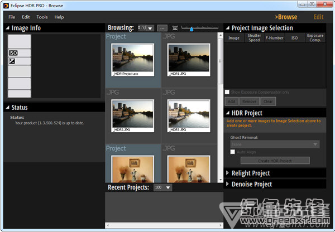Image resolution: width=335 pixels, height=232 pixels.
Task: Click Recent Projects scroll right arrow
Action: click(221, 225)
